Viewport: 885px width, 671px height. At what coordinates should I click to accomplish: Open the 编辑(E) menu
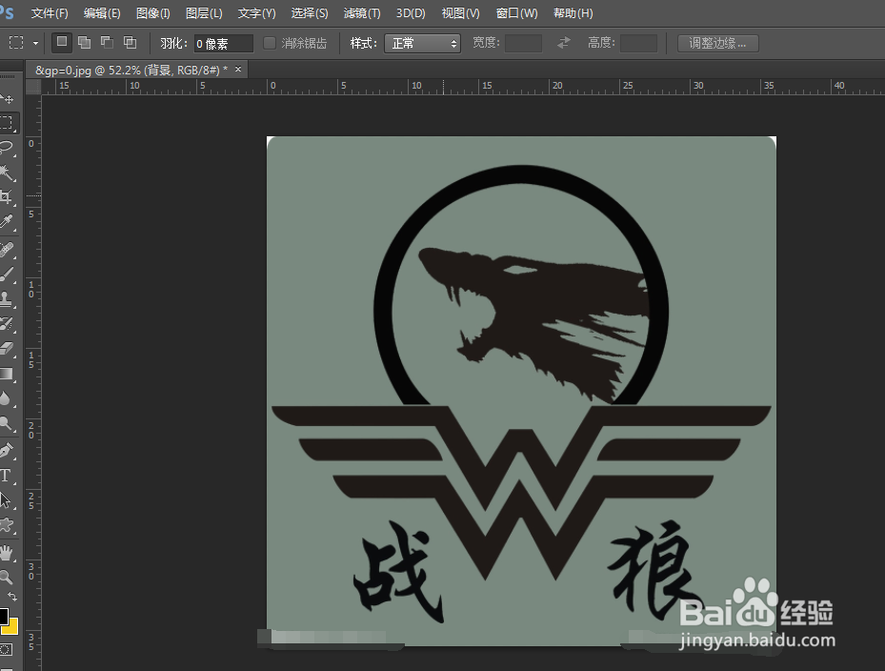click(102, 13)
